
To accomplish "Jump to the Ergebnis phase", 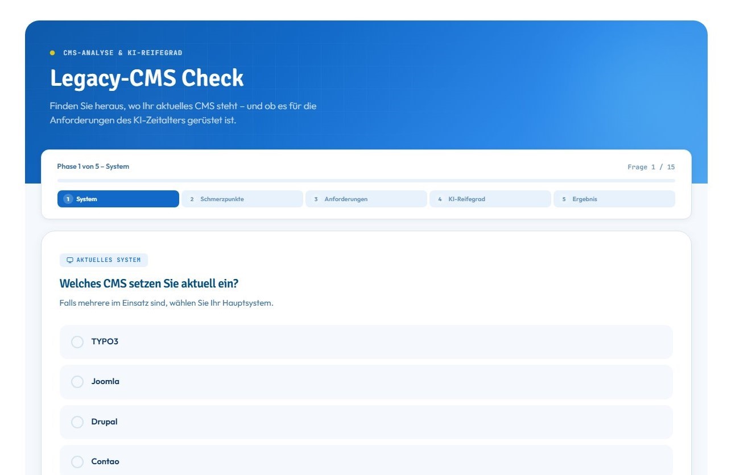I will pos(614,199).
